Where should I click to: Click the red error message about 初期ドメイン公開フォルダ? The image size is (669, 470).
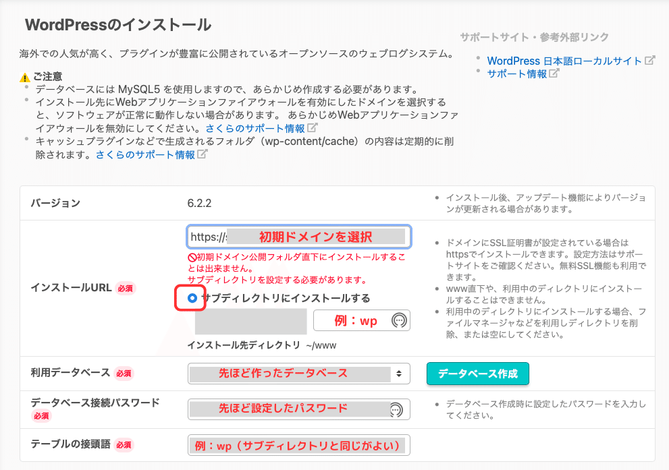click(297, 268)
